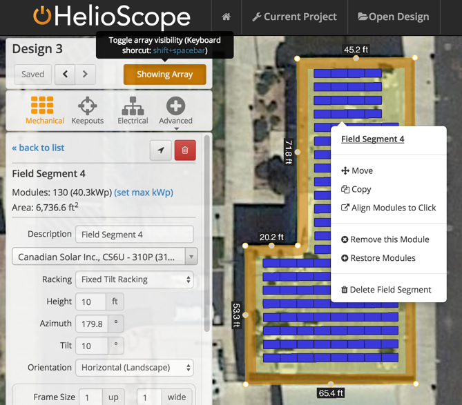462x405 pixels.
Task: Click the '65.4 ft' dimension label
Action: pyautogui.click(x=331, y=393)
